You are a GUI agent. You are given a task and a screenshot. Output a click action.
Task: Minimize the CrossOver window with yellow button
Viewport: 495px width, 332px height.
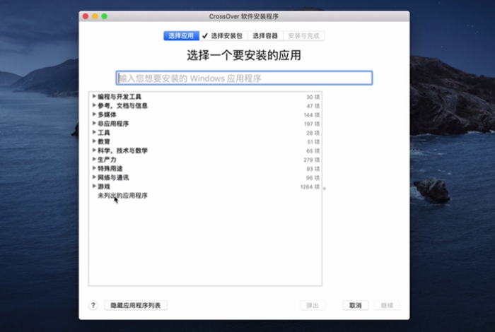pos(95,16)
